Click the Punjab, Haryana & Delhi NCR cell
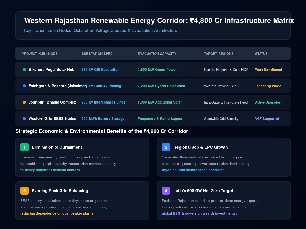306x229 pixels. 226,70
